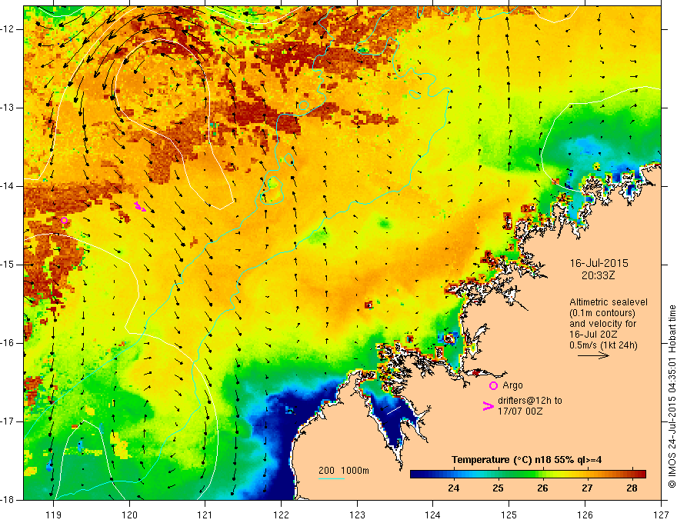
Task: Click the 'Altimetric sealevel' caption line
Action: [609, 302]
